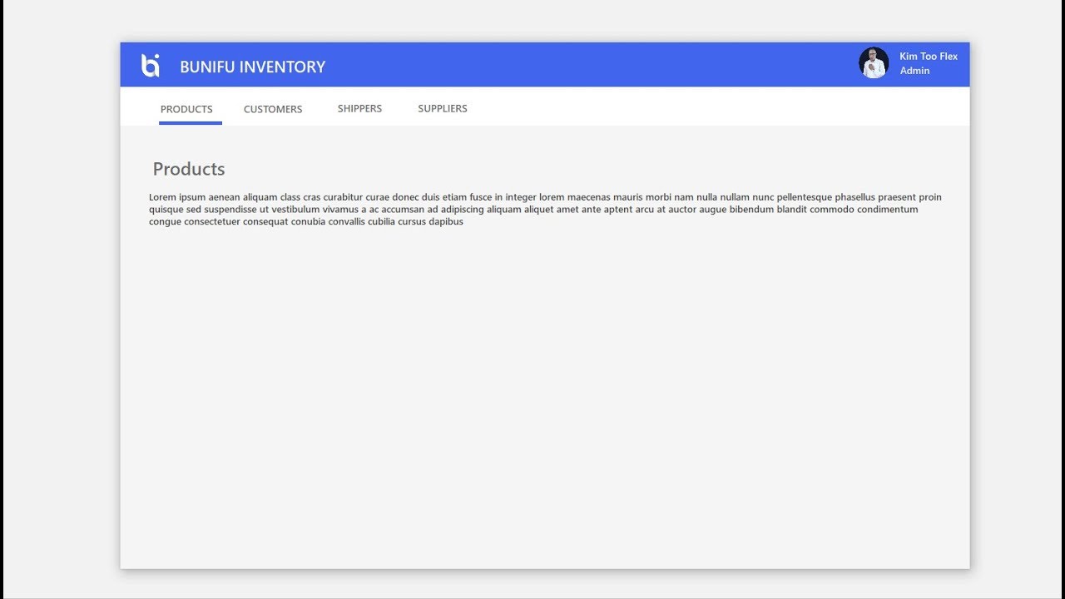The height and width of the screenshot is (599, 1065).
Task: Switch to the PRODUCTS tab
Action: tap(186, 109)
